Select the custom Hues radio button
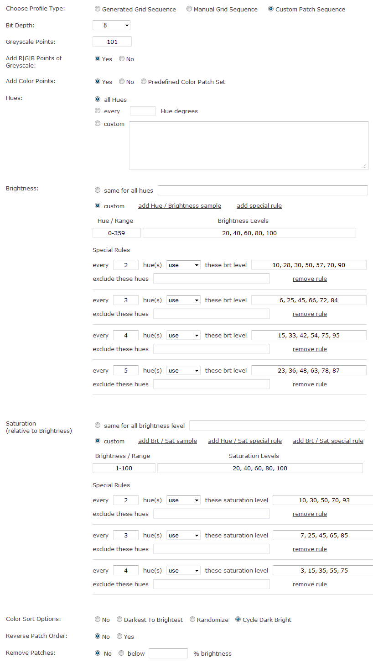The width and height of the screenshot is (373, 663). [x=98, y=124]
